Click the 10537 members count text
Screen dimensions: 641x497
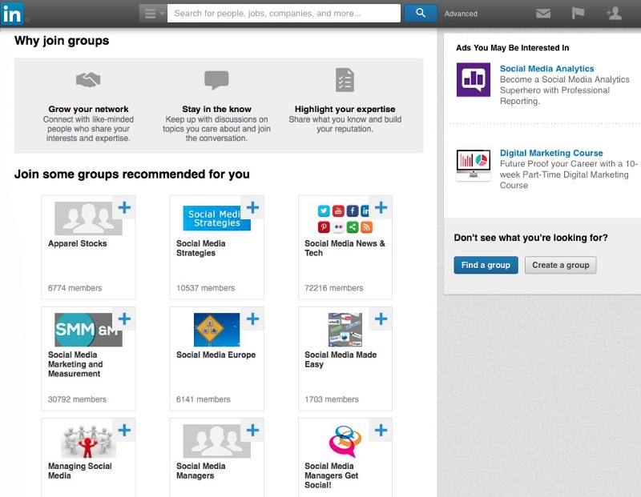(x=206, y=288)
